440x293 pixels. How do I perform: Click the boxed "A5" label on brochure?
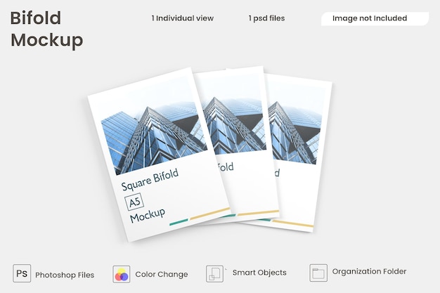tap(134, 202)
